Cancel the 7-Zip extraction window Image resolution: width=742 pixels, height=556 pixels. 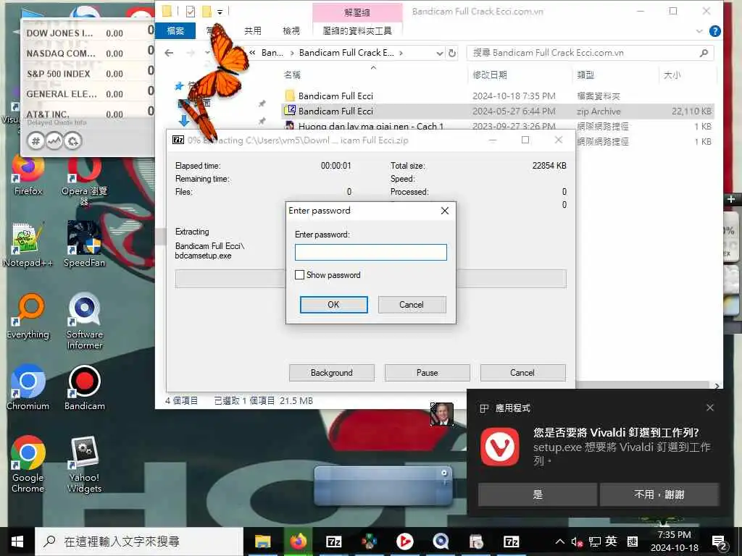tap(522, 373)
